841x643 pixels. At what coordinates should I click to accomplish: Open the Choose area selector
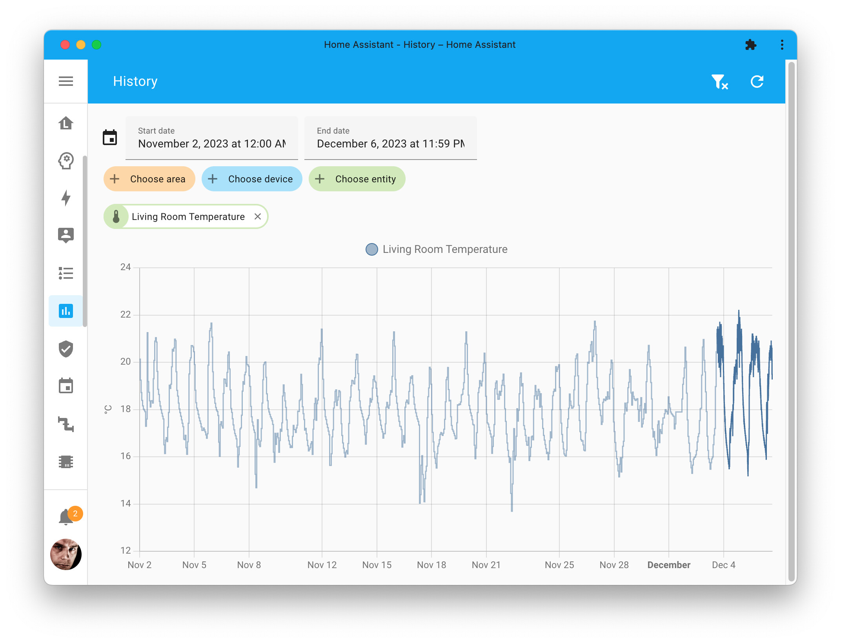click(x=149, y=179)
